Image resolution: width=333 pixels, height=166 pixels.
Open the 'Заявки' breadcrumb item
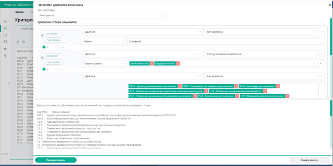click(x=19, y=12)
